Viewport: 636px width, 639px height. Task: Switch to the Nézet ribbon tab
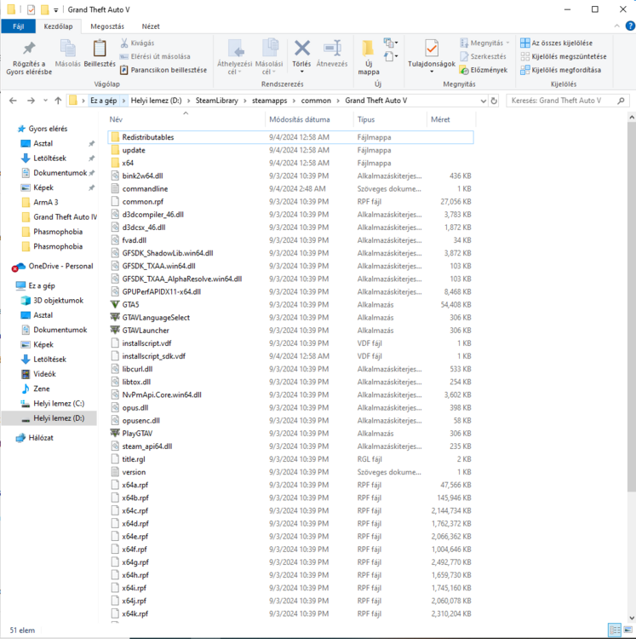(151, 26)
